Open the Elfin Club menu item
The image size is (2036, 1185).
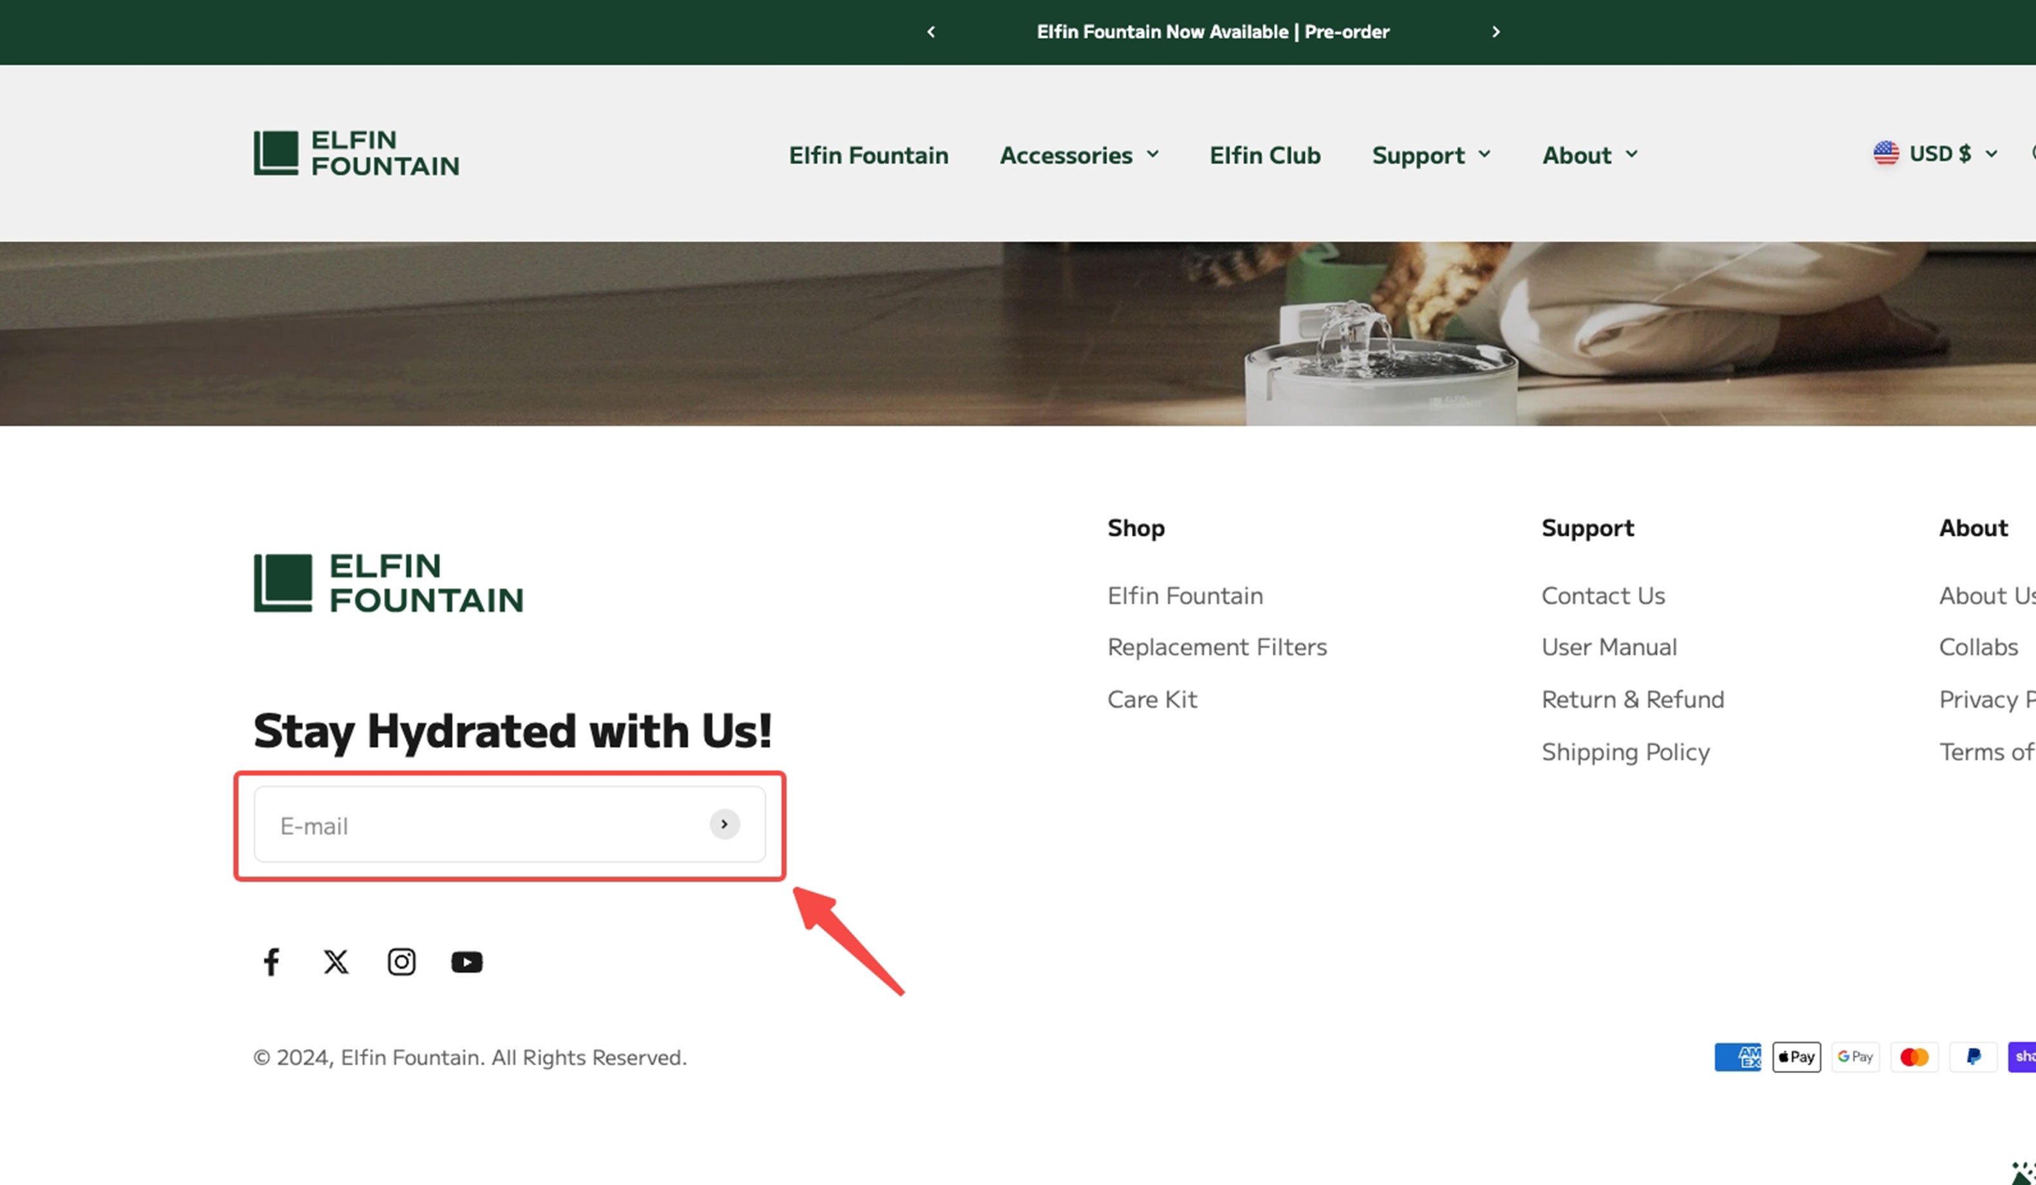1264,155
